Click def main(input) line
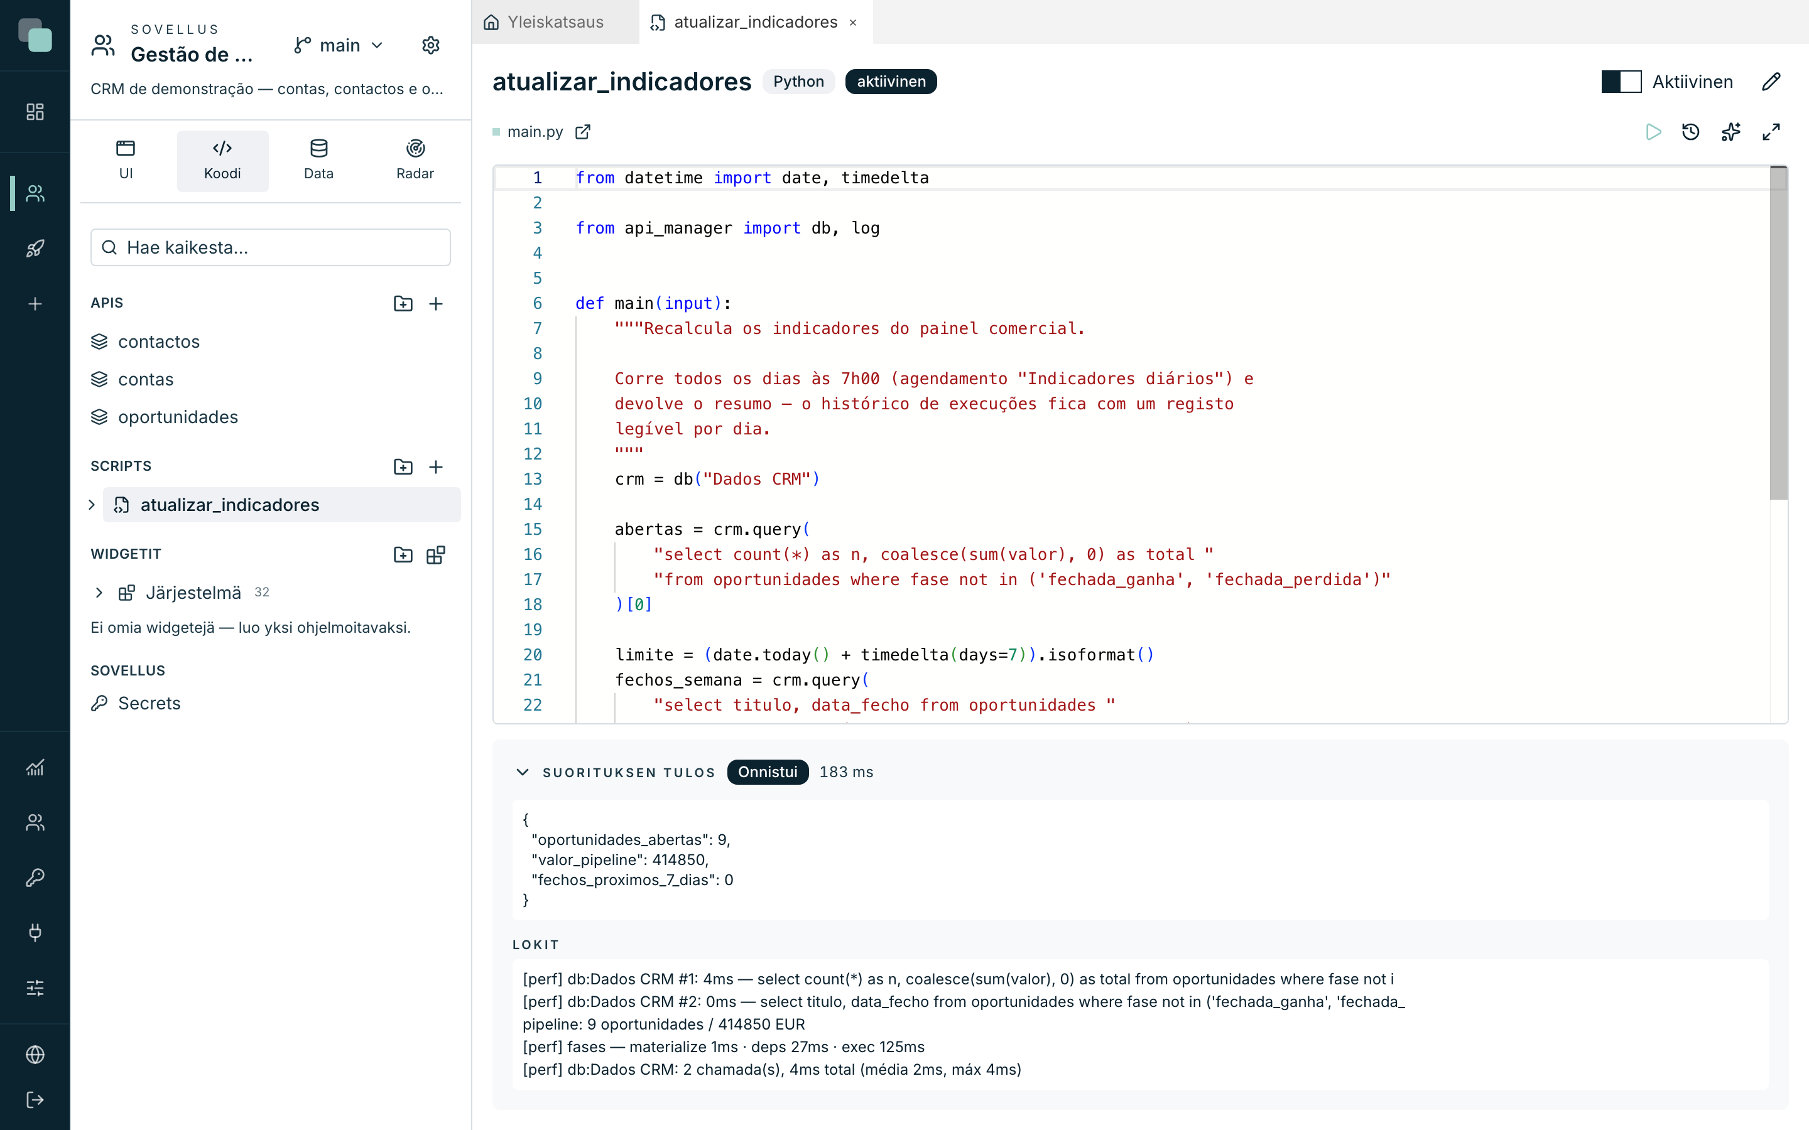Viewport: 1809px width, 1130px height. tap(653, 303)
